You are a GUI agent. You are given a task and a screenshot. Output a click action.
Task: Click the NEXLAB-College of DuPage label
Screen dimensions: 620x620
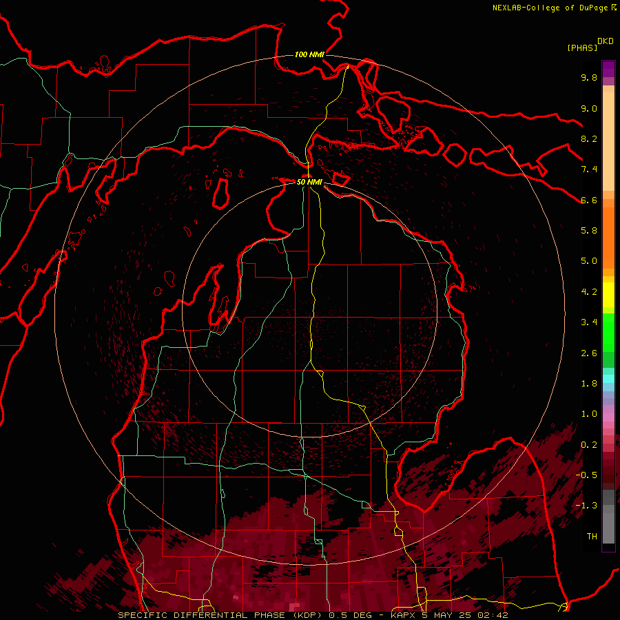[x=550, y=8]
